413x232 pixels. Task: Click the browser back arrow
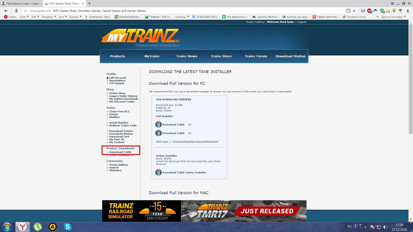pos(6,11)
